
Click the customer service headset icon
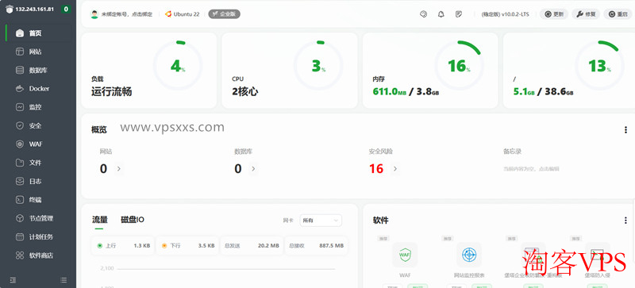[423, 14]
